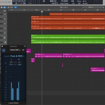105x105 pixels.
Task: Click the white square icon in tracks toolbar
Action: point(2,7)
